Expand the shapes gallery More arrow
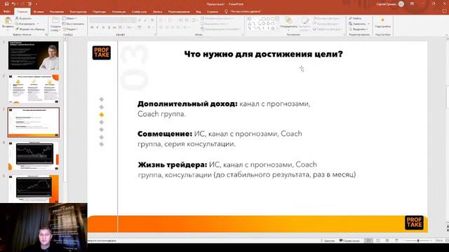This screenshot has height=252, width=449. pyautogui.click(x=278, y=29)
